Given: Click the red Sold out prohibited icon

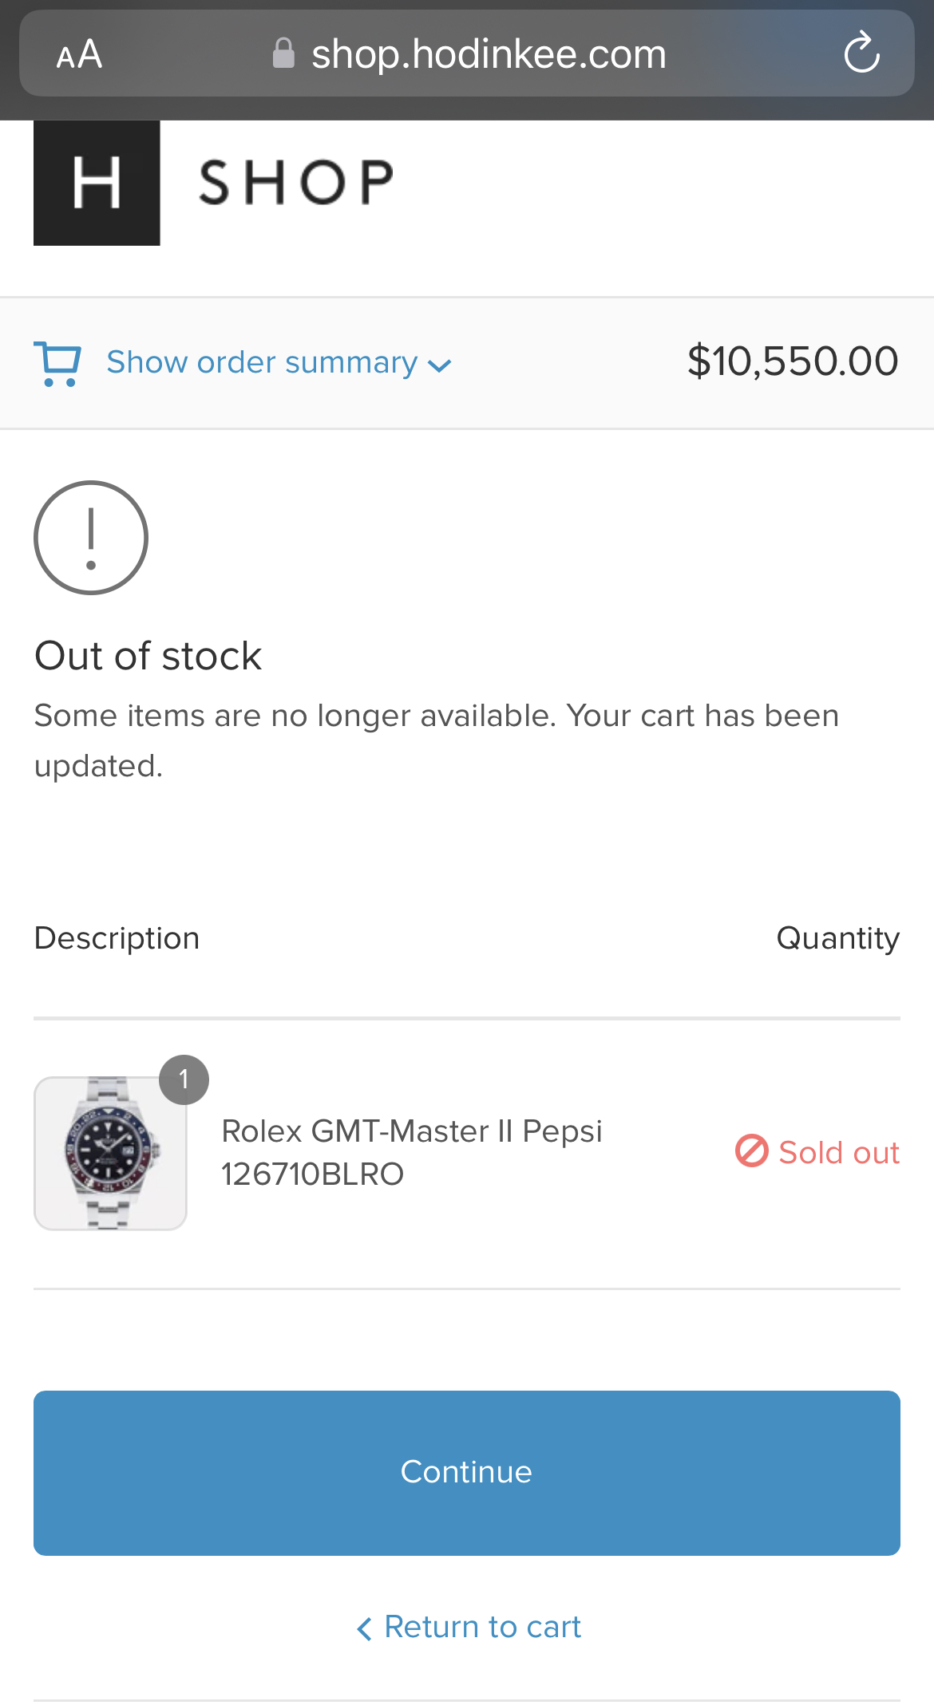Looking at the screenshot, I should tap(751, 1151).
